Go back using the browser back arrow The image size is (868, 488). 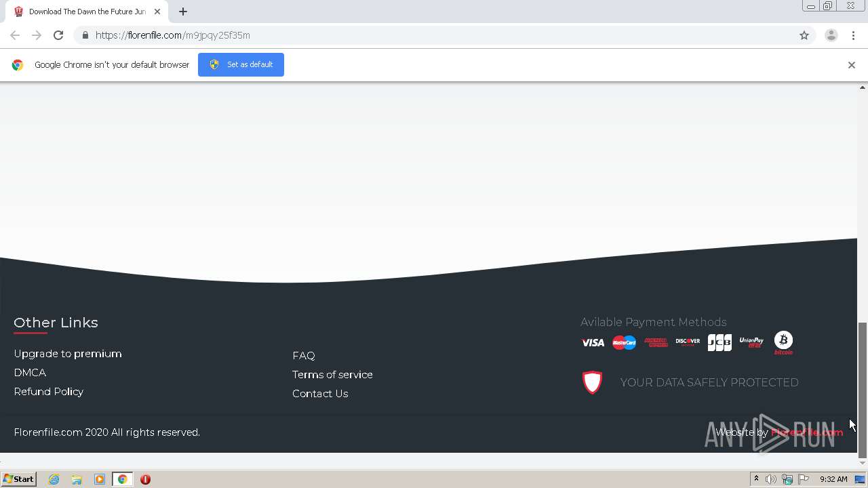(15, 35)
